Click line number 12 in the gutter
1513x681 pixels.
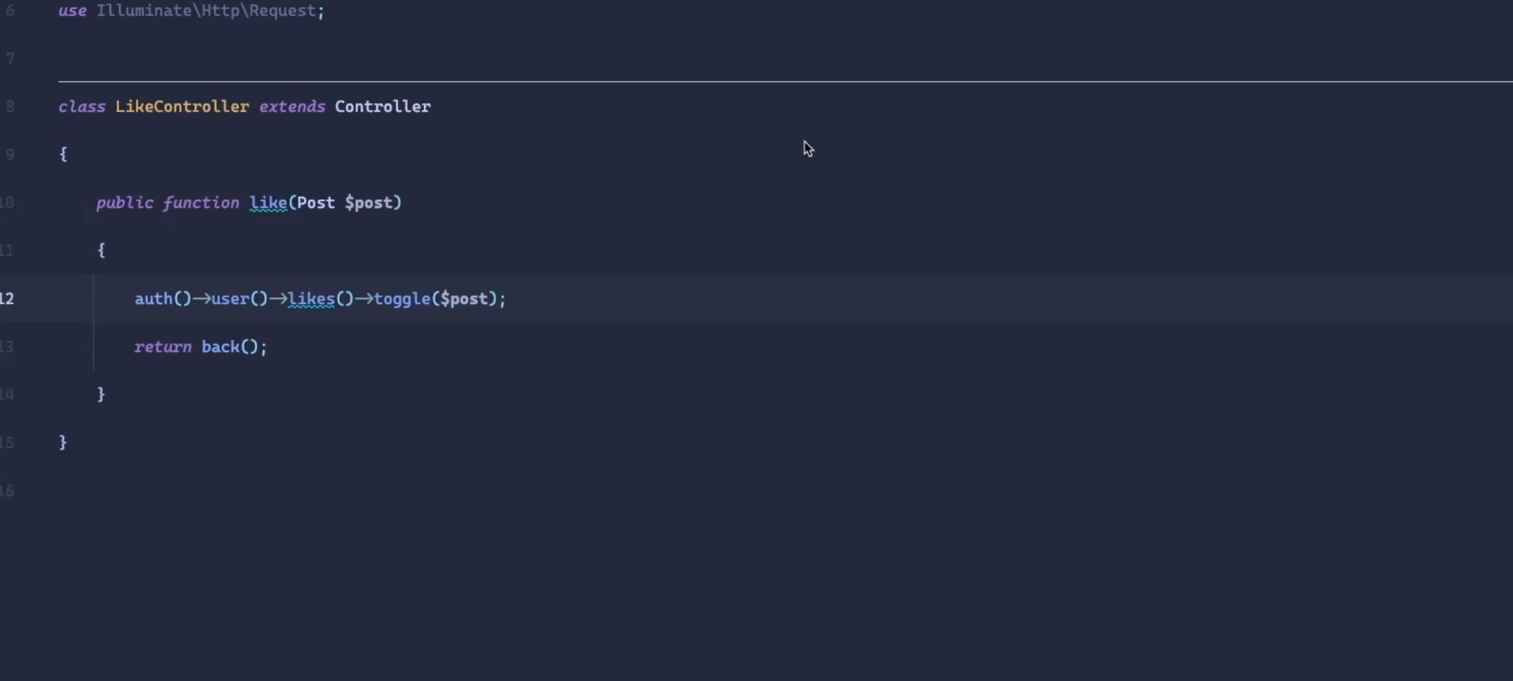coord(6,298)
